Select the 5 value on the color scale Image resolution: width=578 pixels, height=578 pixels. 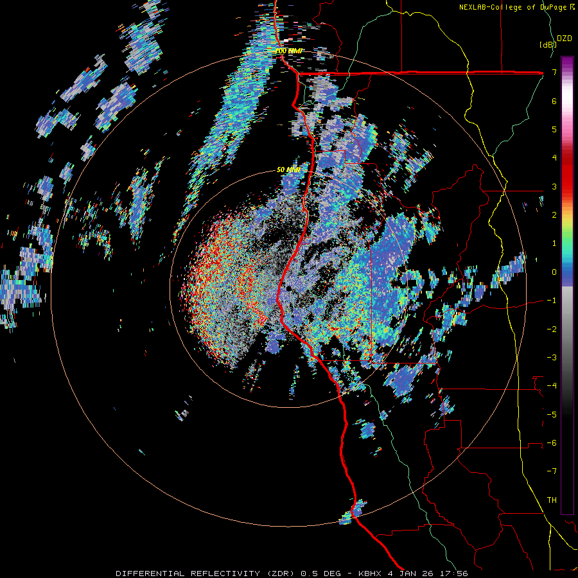pos(554,129)
